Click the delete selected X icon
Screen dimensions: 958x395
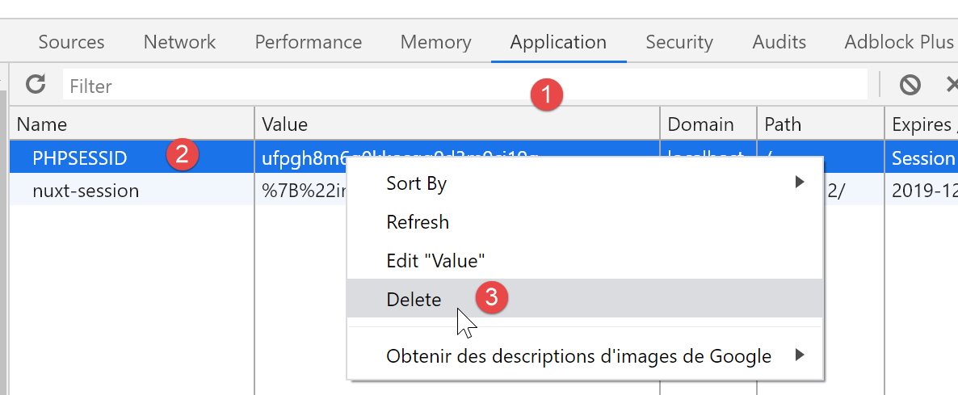[x=952, y=84]
